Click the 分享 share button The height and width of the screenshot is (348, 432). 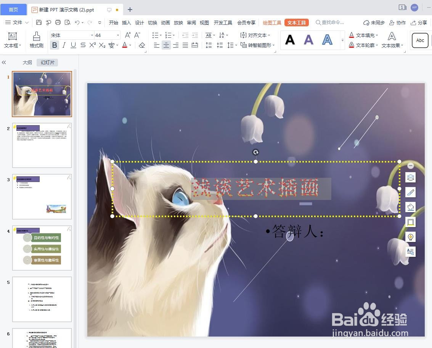click(419, 23)
